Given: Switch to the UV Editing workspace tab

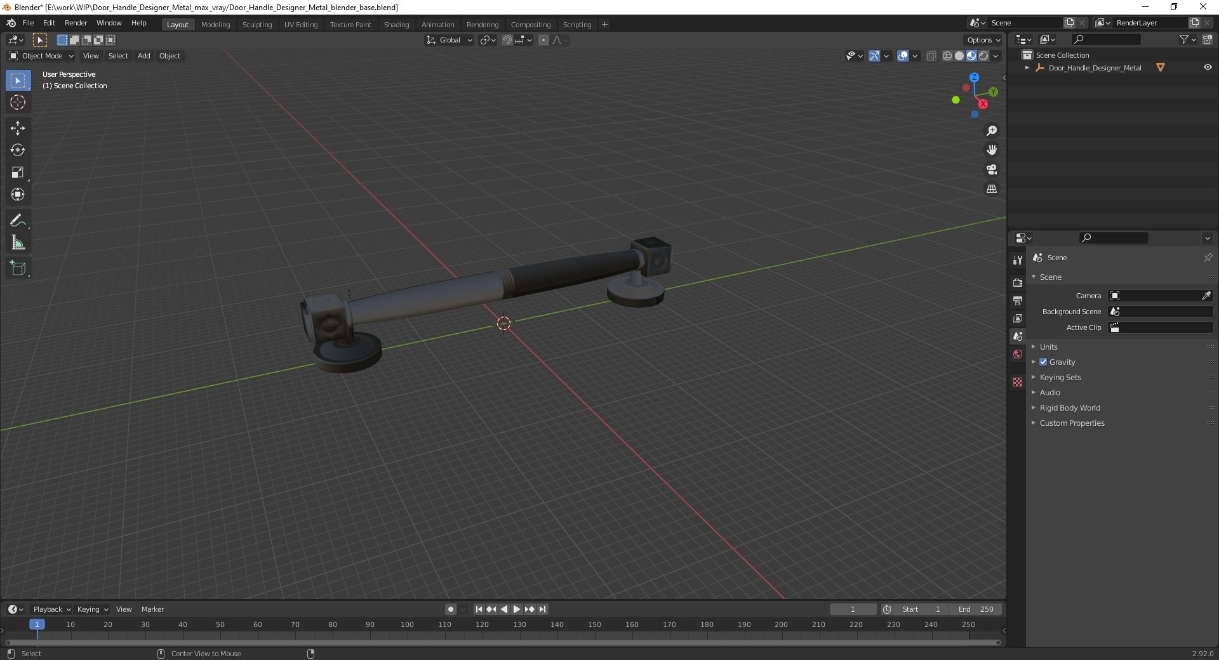Looking at the screenshot, I should tap(301, 25).
